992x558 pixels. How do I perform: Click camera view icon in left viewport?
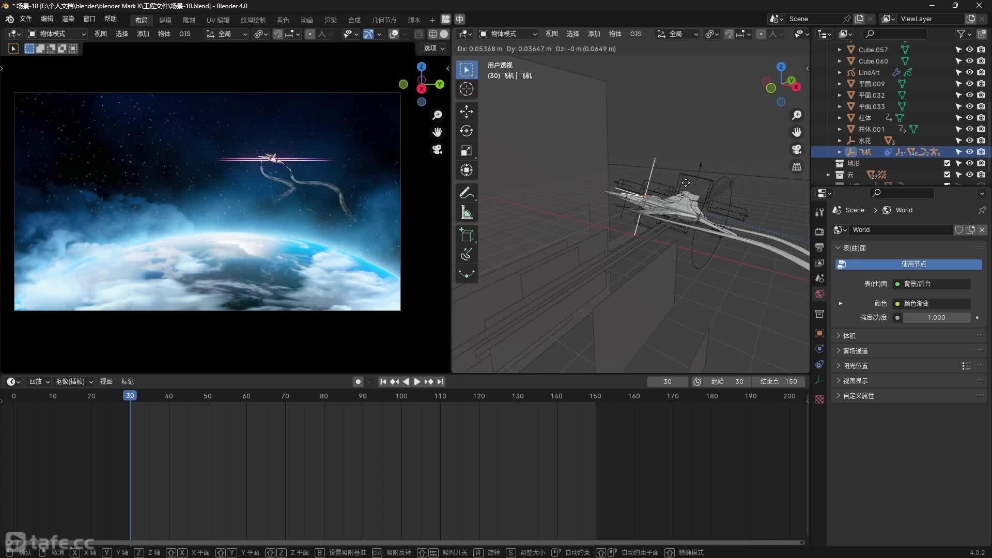click(437, 149)
